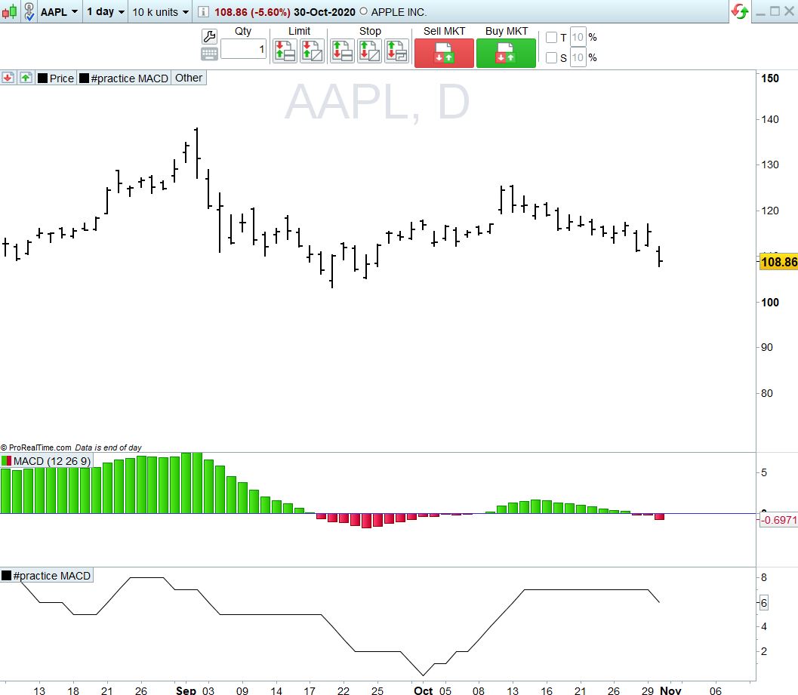This screenshot has height=695, width=798.
Task: Open the 10 k units dropdown
Action: pyautogui.click(x=160, y=12)
